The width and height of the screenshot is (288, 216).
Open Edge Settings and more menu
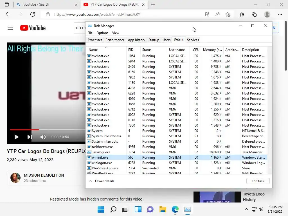[280, 14]
